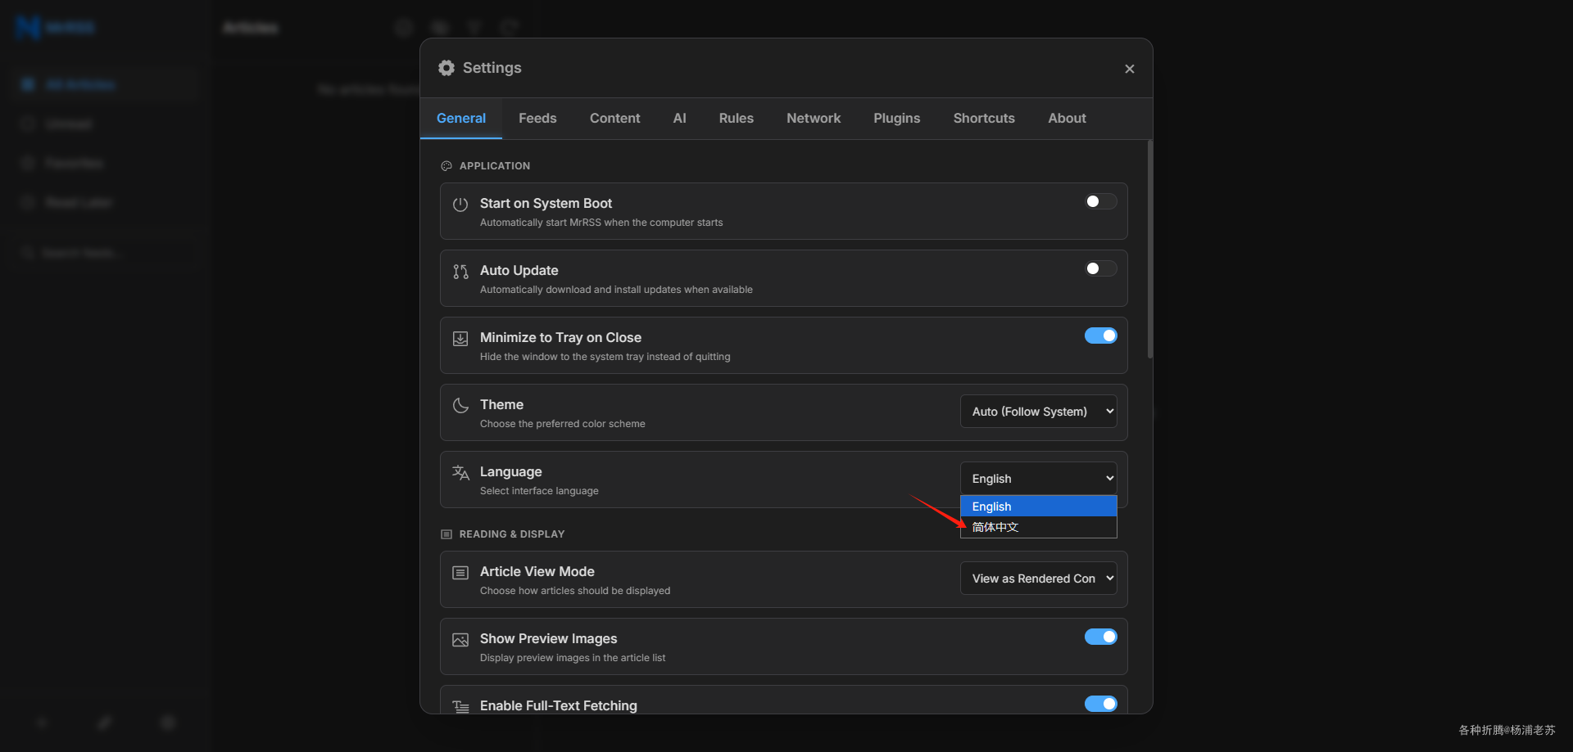Close the Settings dialog
The image size is (1573, 752).
pos(1129,69)
